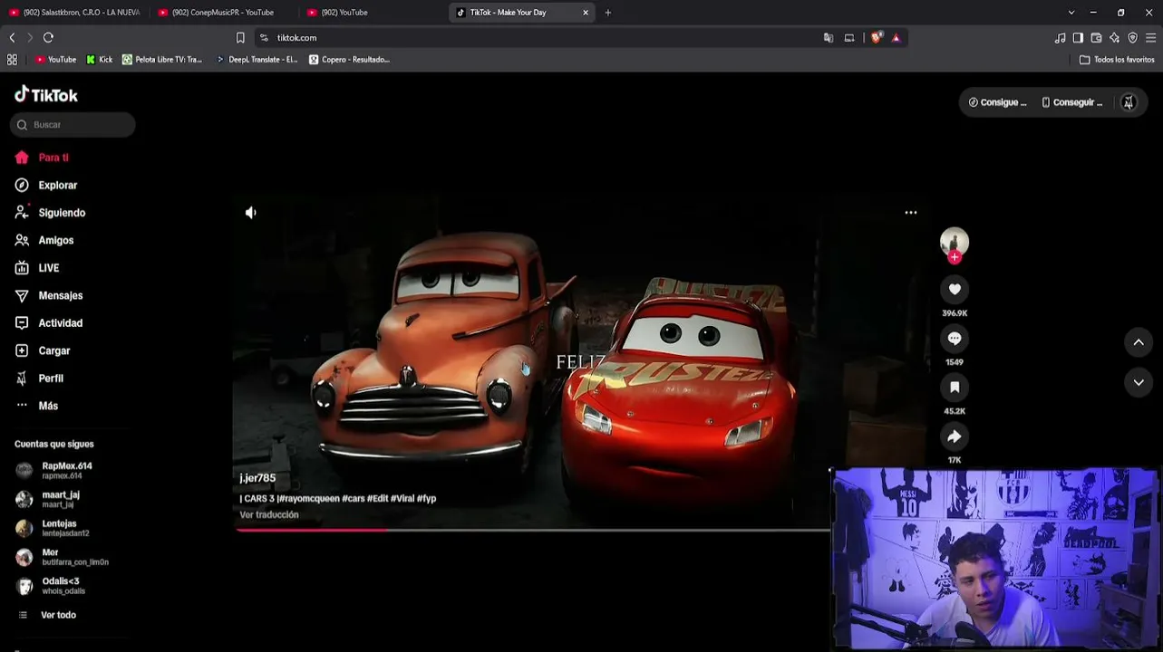Open the apps grid icon in bookmarks bar
1163x652 pixels.
(12, 60)
